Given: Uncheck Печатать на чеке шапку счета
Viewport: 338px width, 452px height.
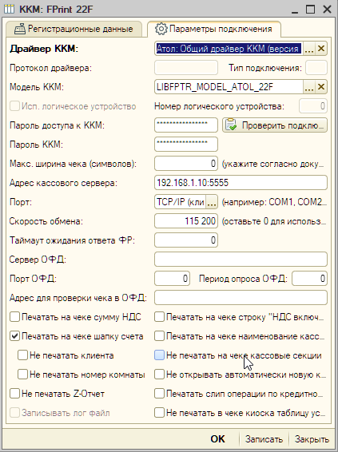Looking at the screenshot, I should tap(14, 336).
